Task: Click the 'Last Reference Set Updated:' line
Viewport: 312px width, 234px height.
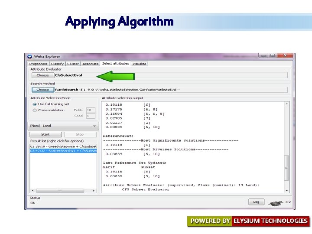Action: click(x=135, y=163)
